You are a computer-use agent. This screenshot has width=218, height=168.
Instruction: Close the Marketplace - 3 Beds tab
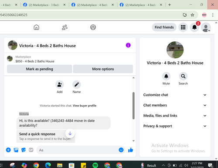tap(65, 5)
